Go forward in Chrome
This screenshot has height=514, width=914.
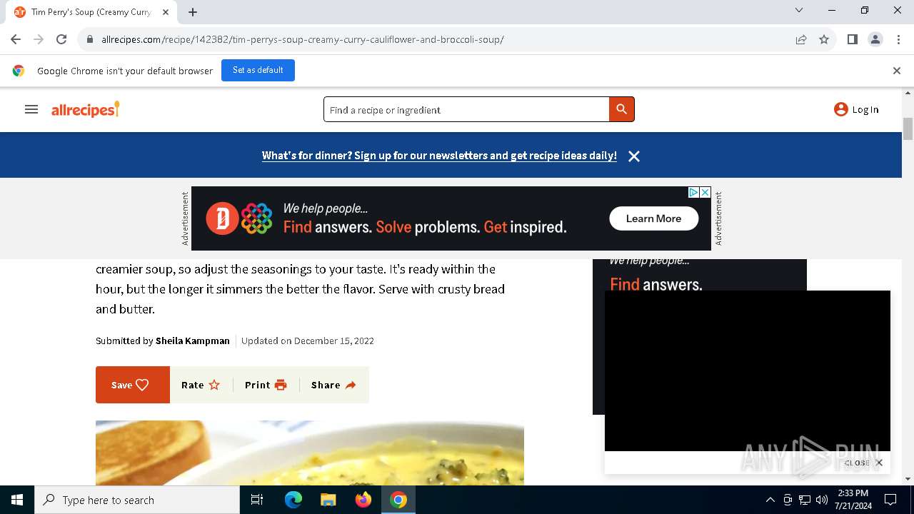coord(39,39)
